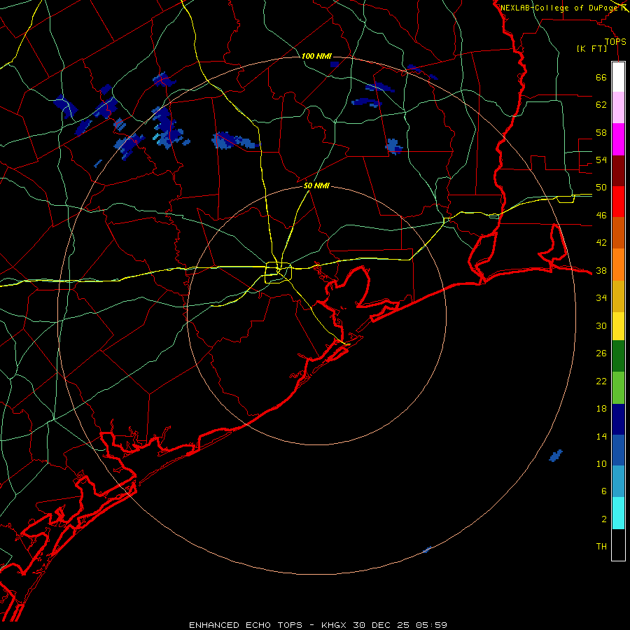Click the yellow legend swatch
The width and height of the screenshot is (630, 630).
click(618, 326)
